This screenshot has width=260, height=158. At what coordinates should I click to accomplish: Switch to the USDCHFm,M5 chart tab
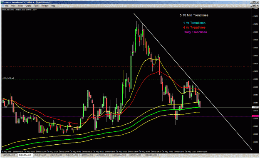click(x=56, y=155)
